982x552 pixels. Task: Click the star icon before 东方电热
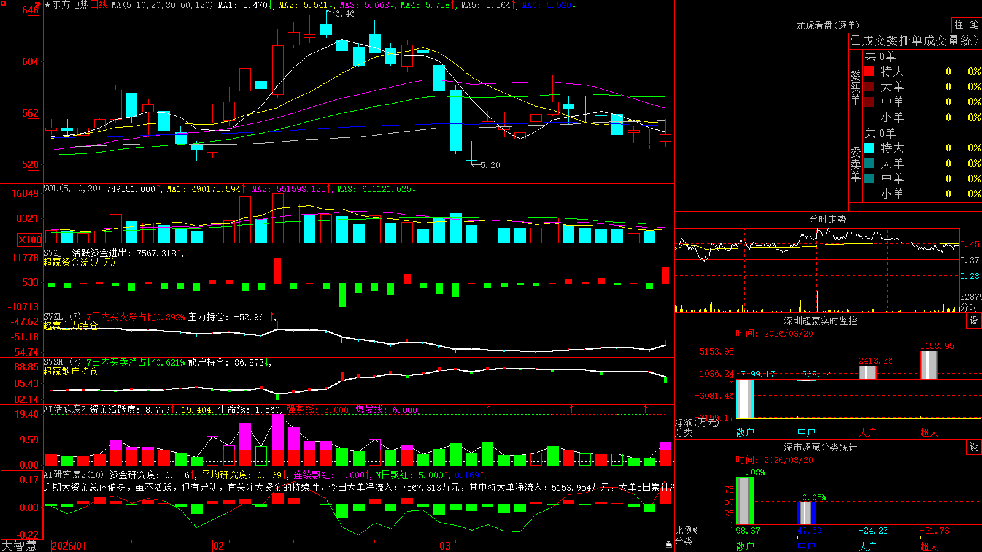click(x=48, y=5)
